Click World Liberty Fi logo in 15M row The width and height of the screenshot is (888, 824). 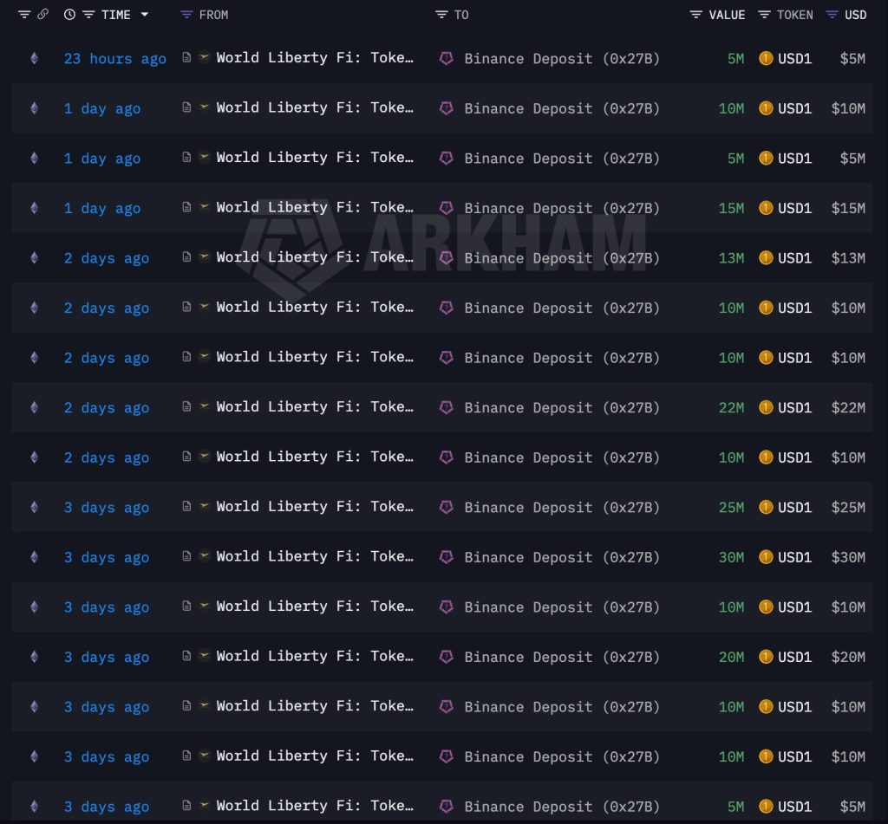tap(205, 208)
